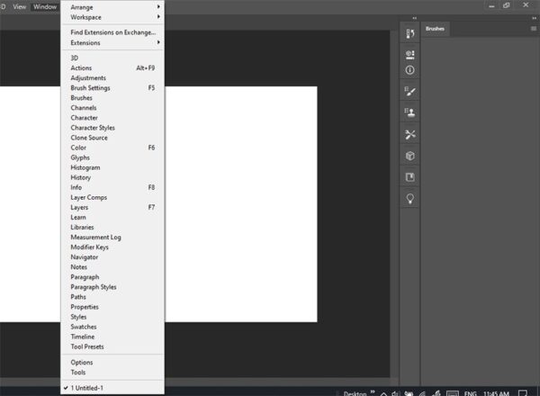Open the Learn lightbulb icon
This screenshot has height=396, width=540.
pyautogui.click(x=410, y=198)
